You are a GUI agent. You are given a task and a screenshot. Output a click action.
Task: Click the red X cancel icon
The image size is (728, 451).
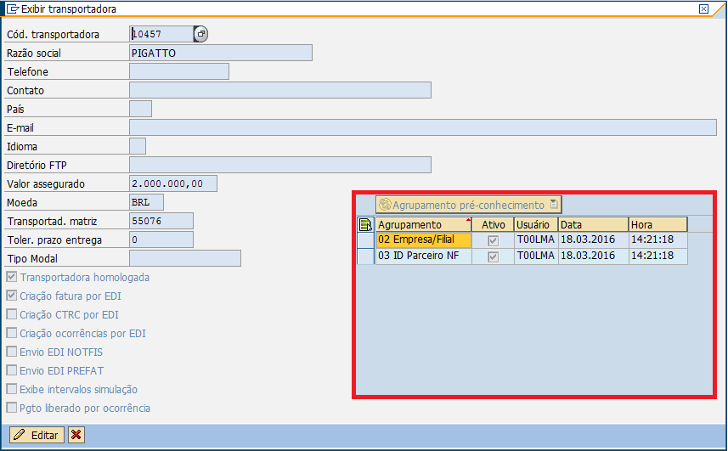(x=76, y=435)
